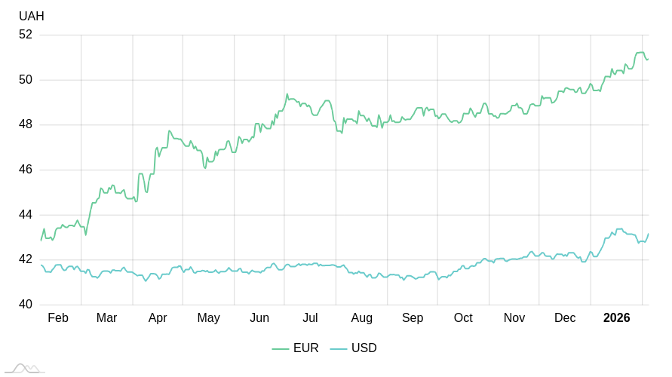The image size is (672, 377).
Task: Toggle the EUR series in legend
Action: (305, 348)
